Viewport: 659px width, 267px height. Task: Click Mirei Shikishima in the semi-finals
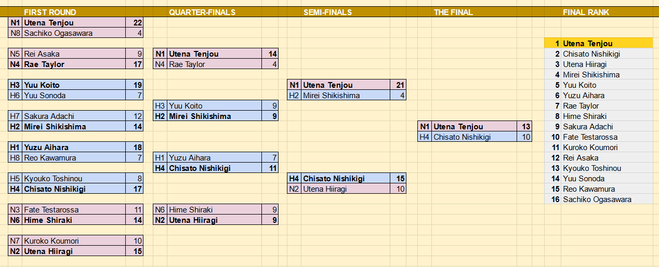click(346, 96)
